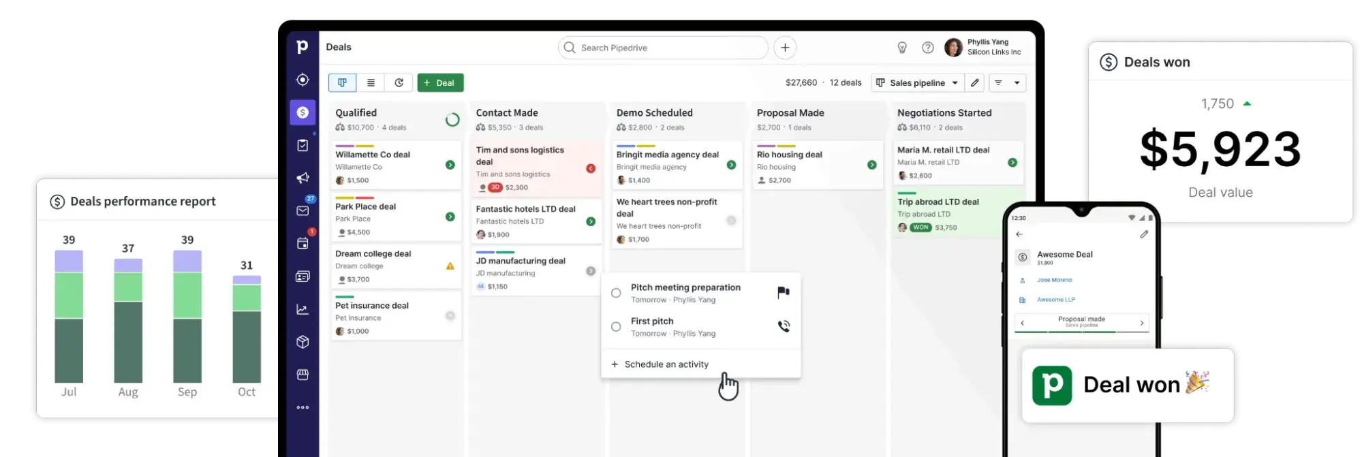Open the Campaigns megaphone icon in sidebar
This screenshot has height=457, width=1362.
tap(303, 178)
